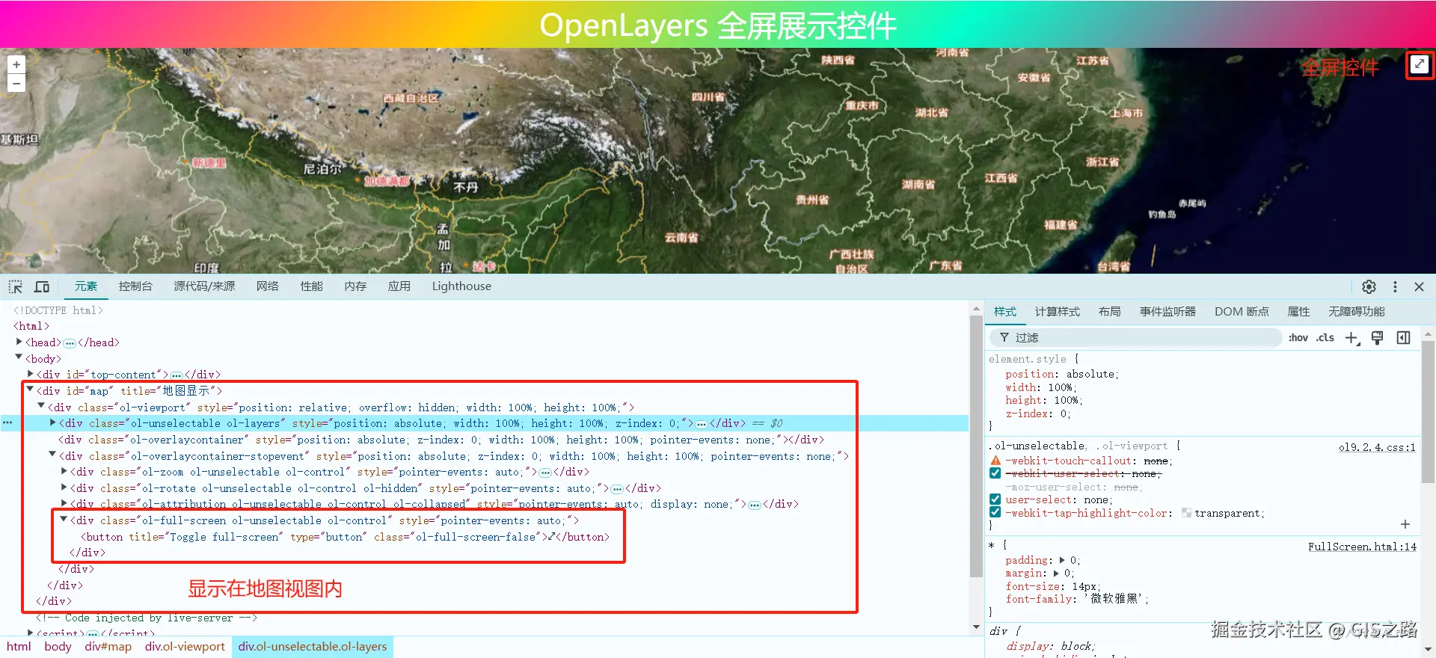Viewport: 1436px width, 658px height.
Task: Select div.ol-viewport in the breadcrumb bar
Action: [x=185, y=647]
